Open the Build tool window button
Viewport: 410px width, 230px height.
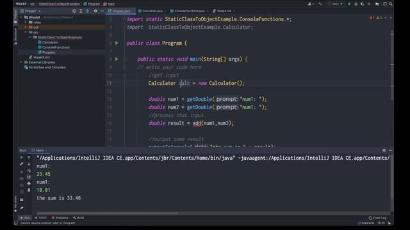pyautogui.click(x=78, y=218)
